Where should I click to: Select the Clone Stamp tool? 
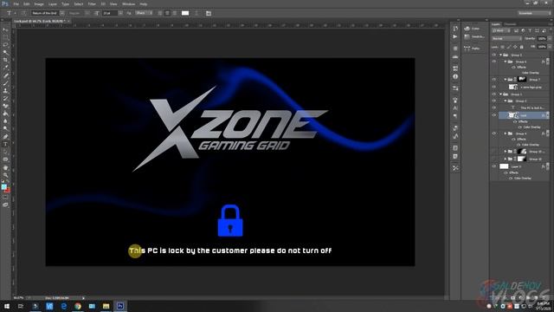[x=6, y=91]
